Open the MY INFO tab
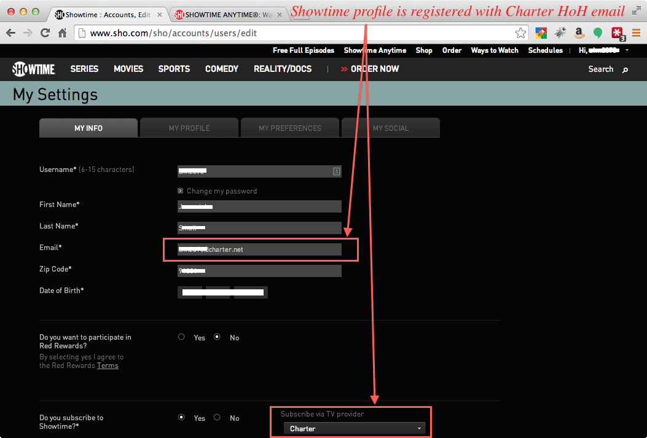 (x=88, y=128)
